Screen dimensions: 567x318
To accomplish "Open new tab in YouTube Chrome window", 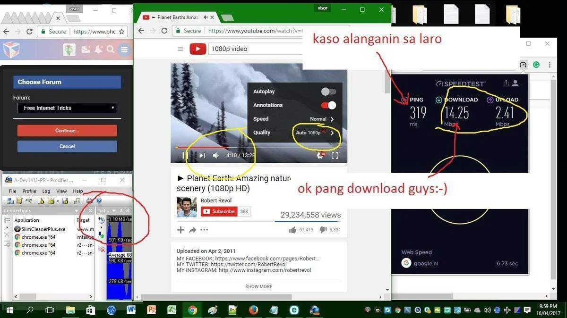I will (x=227, y=18).
